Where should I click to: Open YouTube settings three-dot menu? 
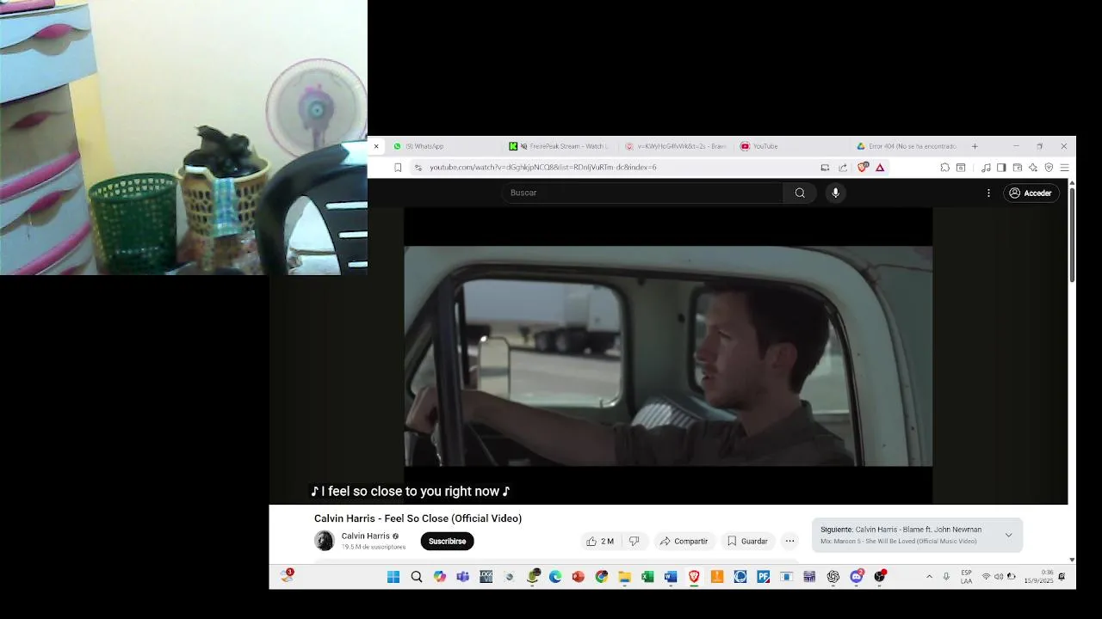click(x=988, y=193)
